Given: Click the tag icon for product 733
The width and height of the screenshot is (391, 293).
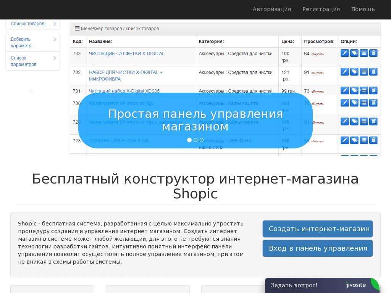Looking at the screenshot, I should click(x=354, y=53).
